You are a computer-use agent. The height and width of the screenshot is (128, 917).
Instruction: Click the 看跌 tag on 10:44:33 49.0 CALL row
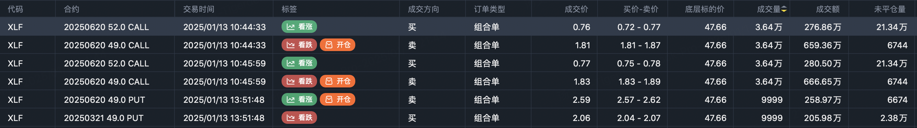pos(299,45)
